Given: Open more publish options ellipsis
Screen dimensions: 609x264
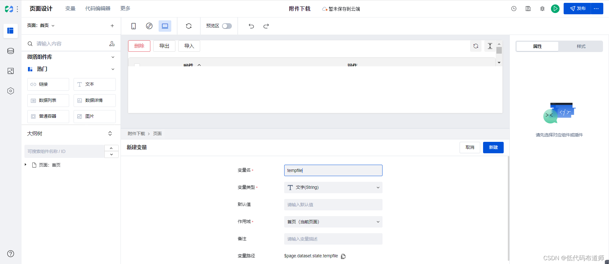Looking at the screenshot, I should coord(596,9).
